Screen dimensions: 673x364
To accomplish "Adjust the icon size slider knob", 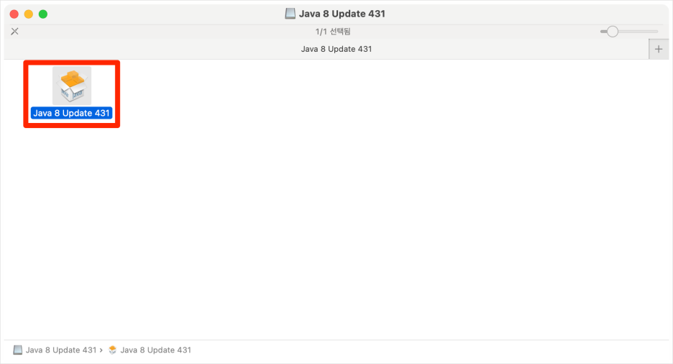I will [x=613, y=32].
